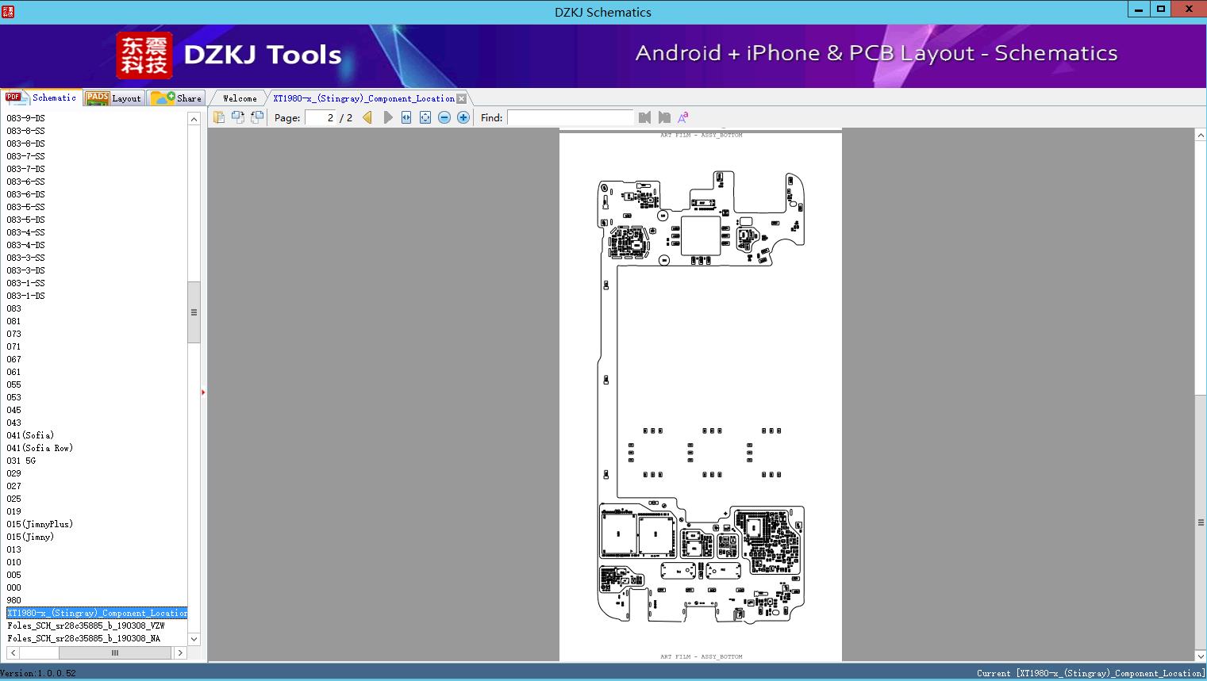1207x681 pixels.
Task: Zoom in with the plus icon
Action: coord(463,117)
